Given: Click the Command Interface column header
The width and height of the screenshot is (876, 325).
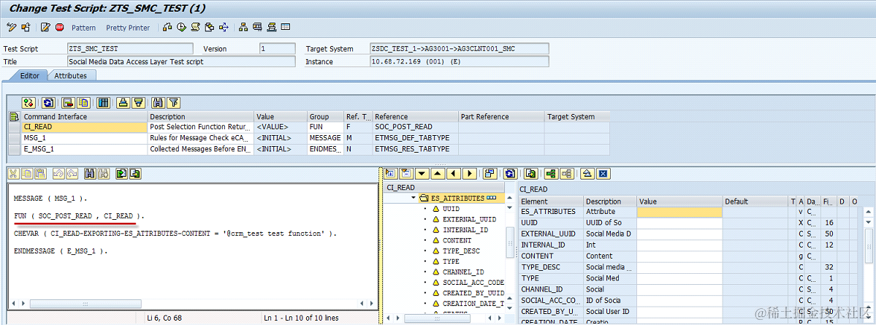Looking at the screenshot, I should 84,117.
